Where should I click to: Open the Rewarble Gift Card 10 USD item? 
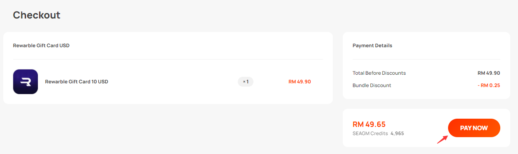pyautogui.click(x=77, y=82)
